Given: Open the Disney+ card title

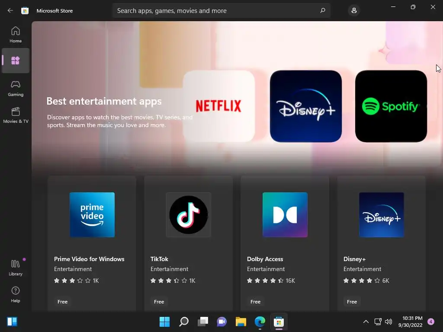Looking at the screenshot, I should (x=355, y=259).
